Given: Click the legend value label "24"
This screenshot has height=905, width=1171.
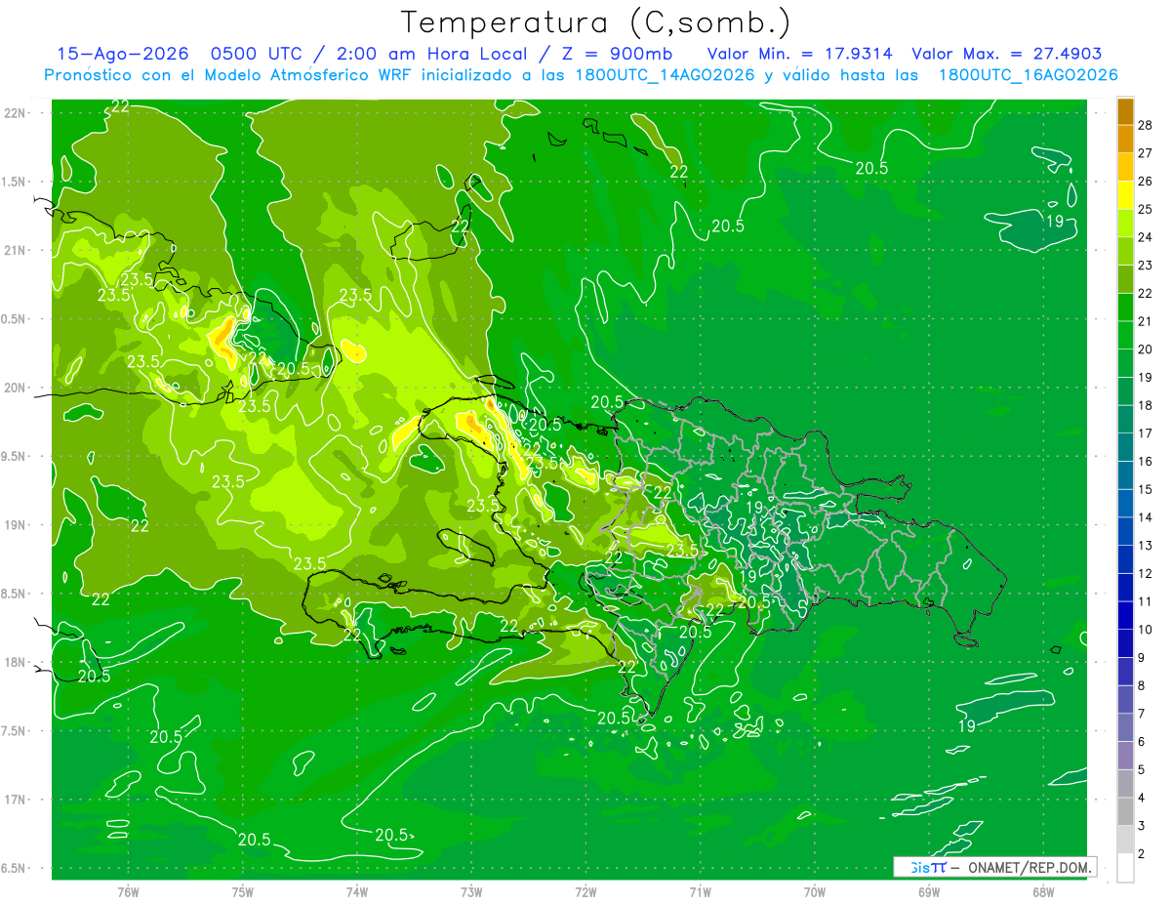Looking at the screenshot, I should (x=1145, y=237).
